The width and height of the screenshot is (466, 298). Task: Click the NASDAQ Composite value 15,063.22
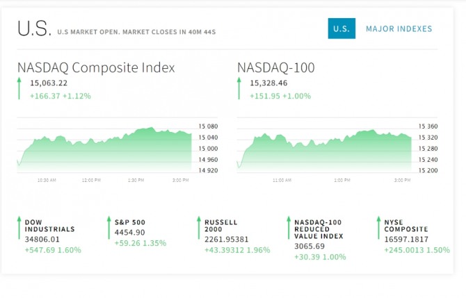(x=49, y=83)
